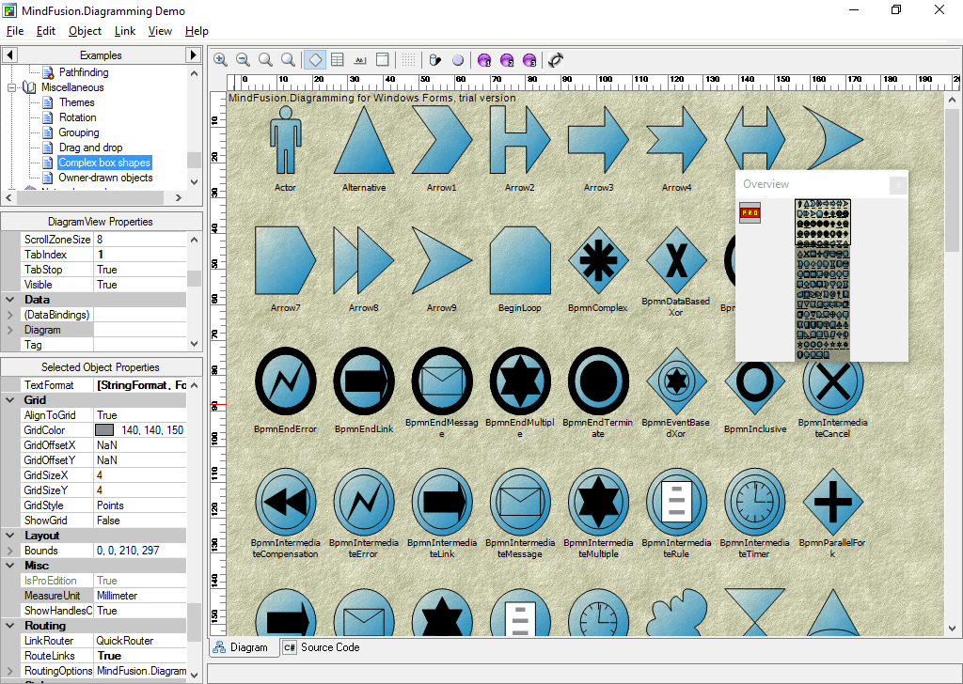Viewport: 963px width, 684px height.
Task: Activate the diamond shape node tool
Action: [314, 59]
